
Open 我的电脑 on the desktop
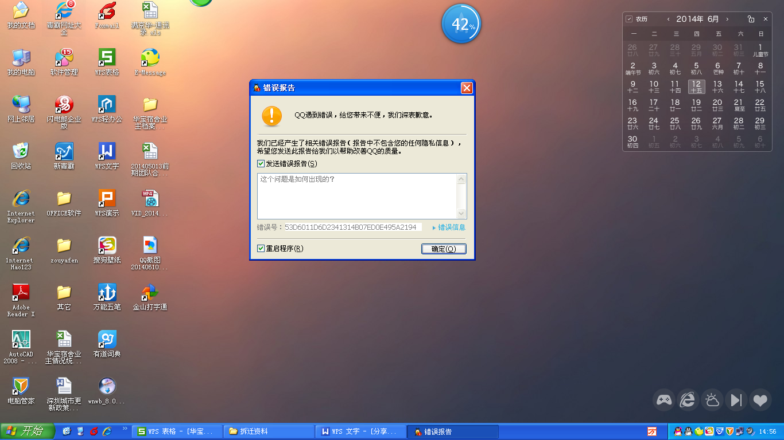click(x=21, y=62)
